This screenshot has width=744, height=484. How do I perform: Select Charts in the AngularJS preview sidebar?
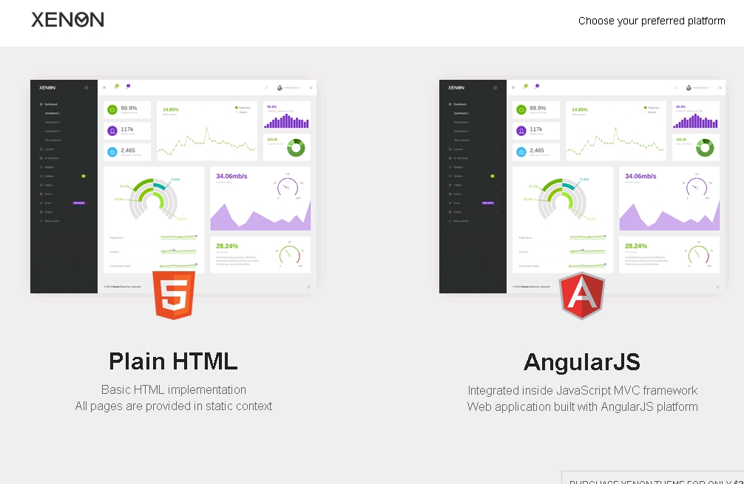(x=459, y=212)
